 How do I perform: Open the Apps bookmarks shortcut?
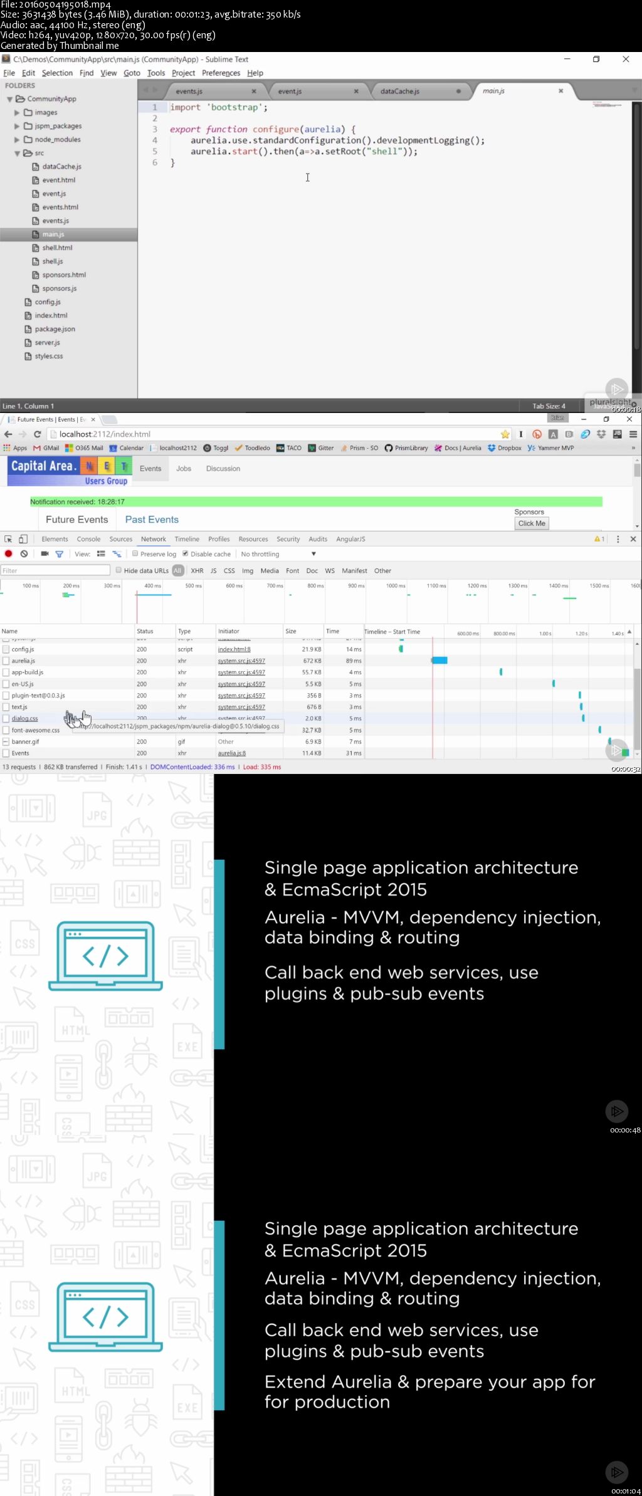[x=15, y=448]
